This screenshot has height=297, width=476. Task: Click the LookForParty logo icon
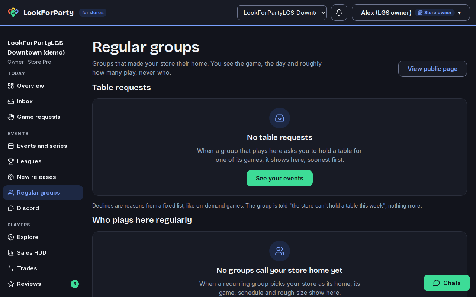(13, 13)
